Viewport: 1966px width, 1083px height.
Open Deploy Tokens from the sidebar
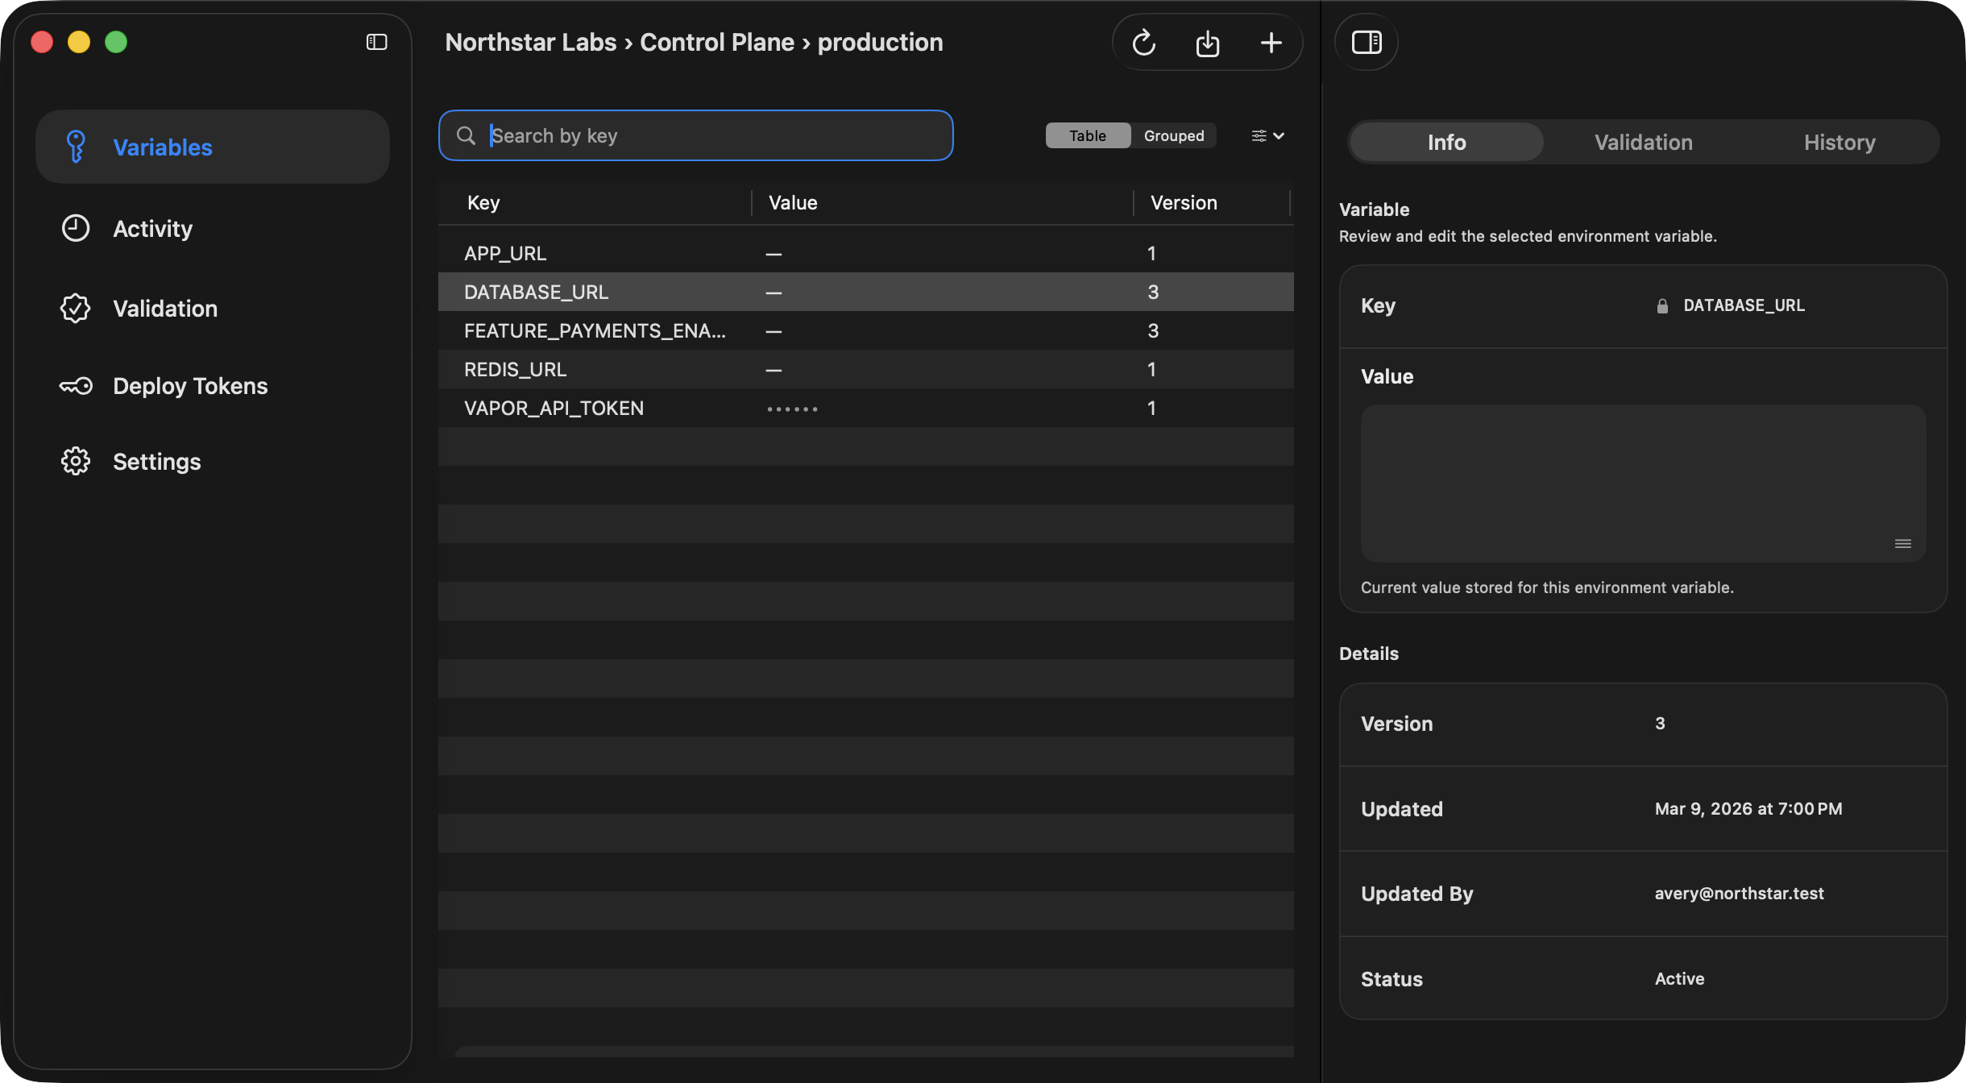(x=189, y=385)
